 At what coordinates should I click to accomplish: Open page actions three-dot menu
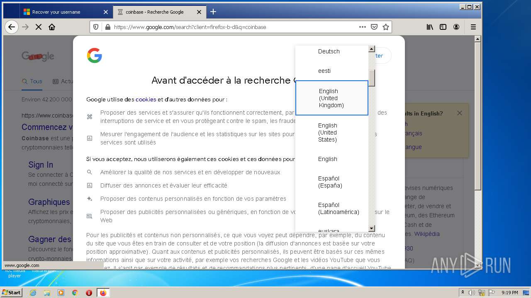(x=363, y=27)
